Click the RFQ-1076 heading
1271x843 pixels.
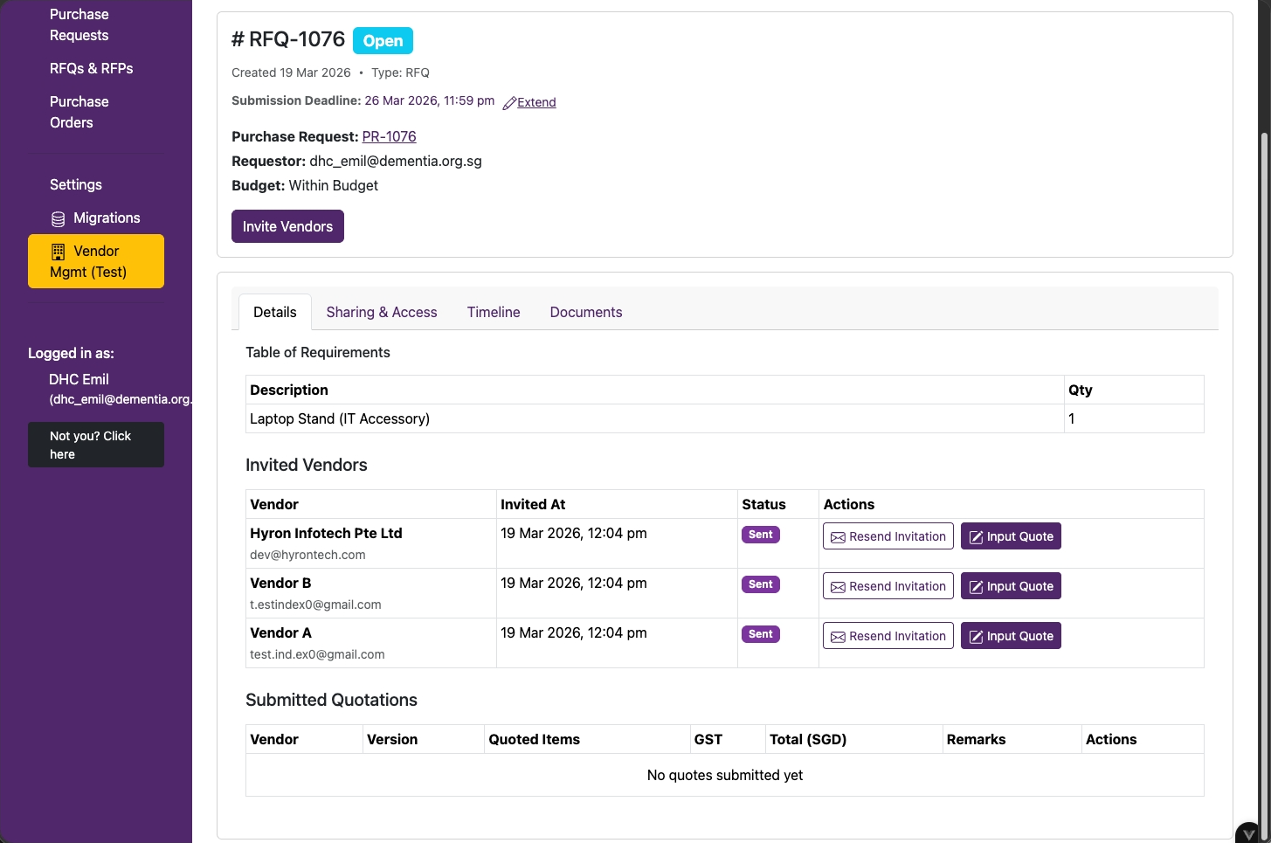[x=288, y=39]
